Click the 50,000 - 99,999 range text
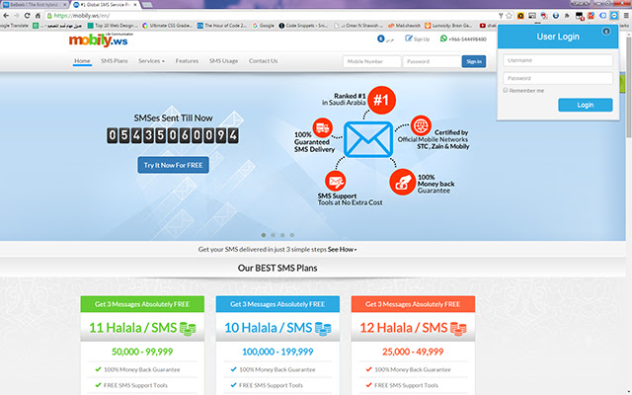The width and height of the screenshot is (632, 395). coord(142,352)
